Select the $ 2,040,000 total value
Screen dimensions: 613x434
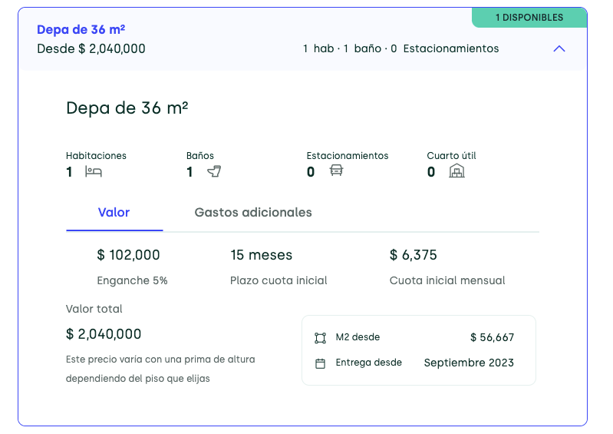104,334
